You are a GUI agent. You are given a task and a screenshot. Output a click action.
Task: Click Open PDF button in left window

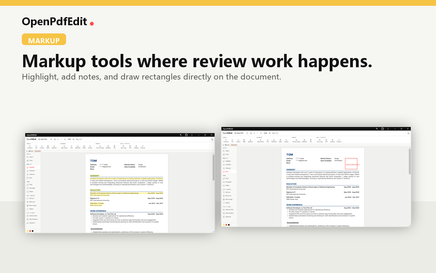click(x=43, y=139)
